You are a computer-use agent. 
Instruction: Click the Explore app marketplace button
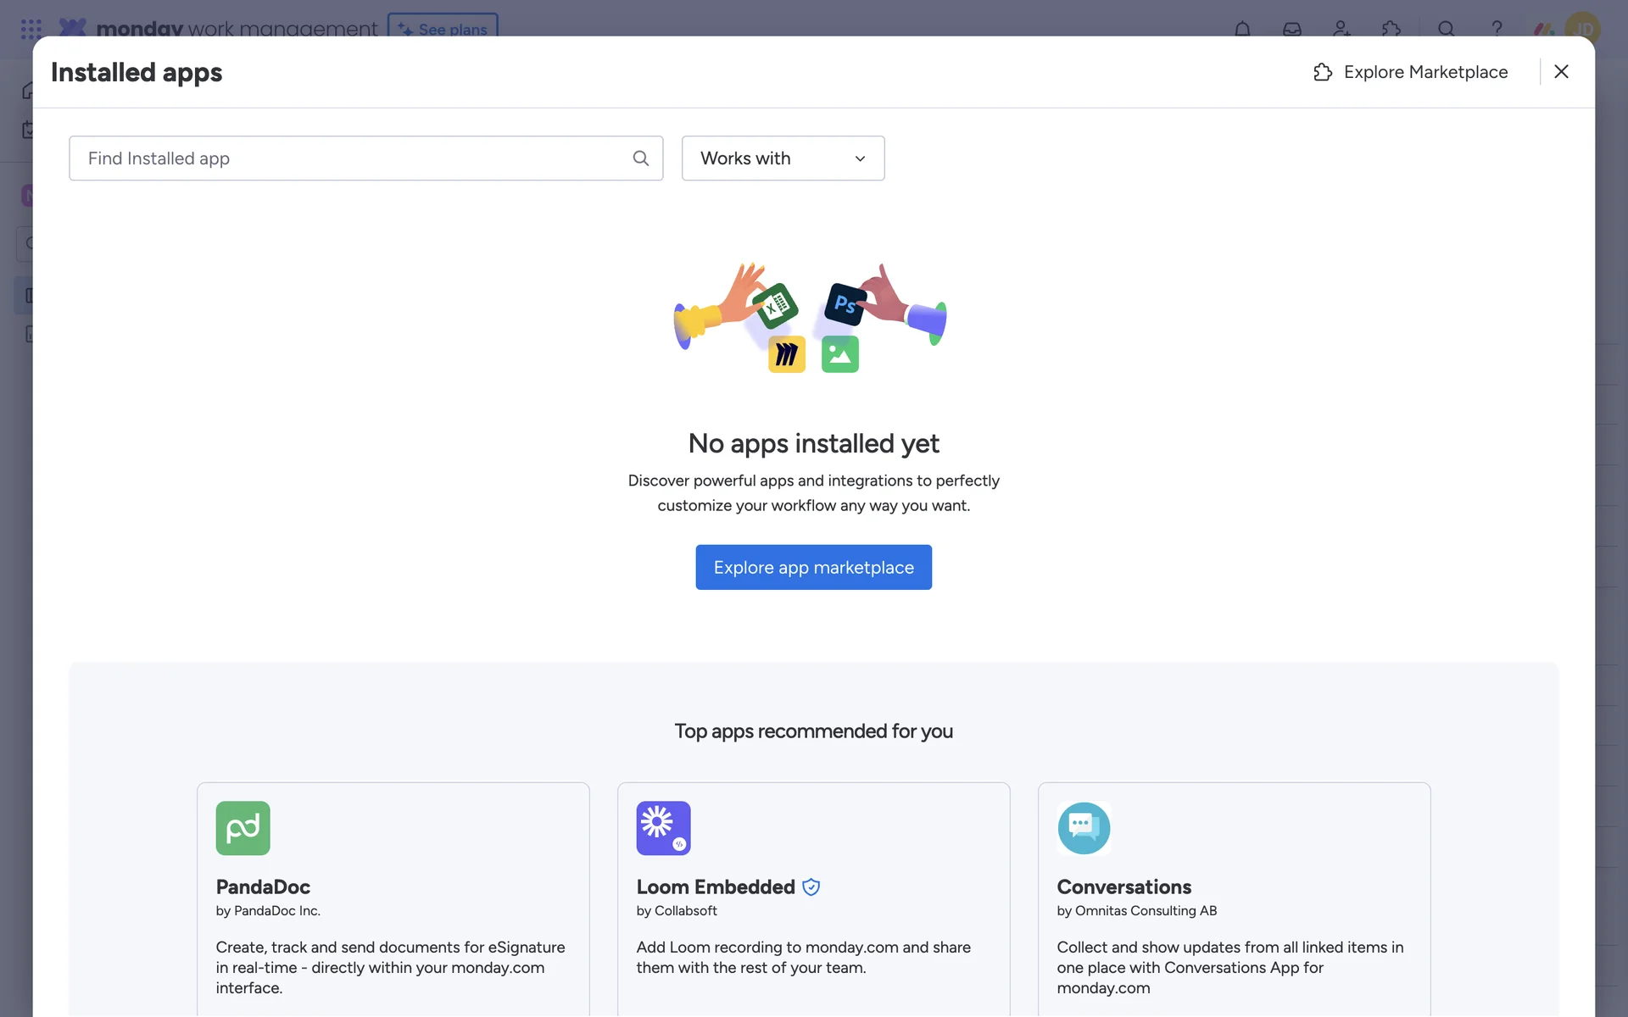pyautogui.click(x=813, y=567)
